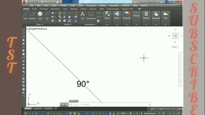Click the Plot printer icon
Image resolution: width=205 pixels, height=115 pixels.
click(42, 2)
